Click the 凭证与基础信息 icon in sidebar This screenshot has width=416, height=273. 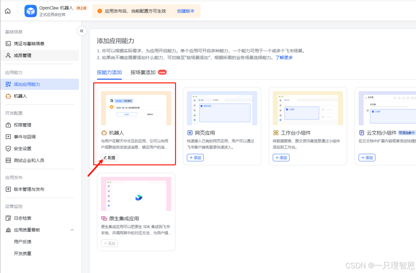[8, 44]
